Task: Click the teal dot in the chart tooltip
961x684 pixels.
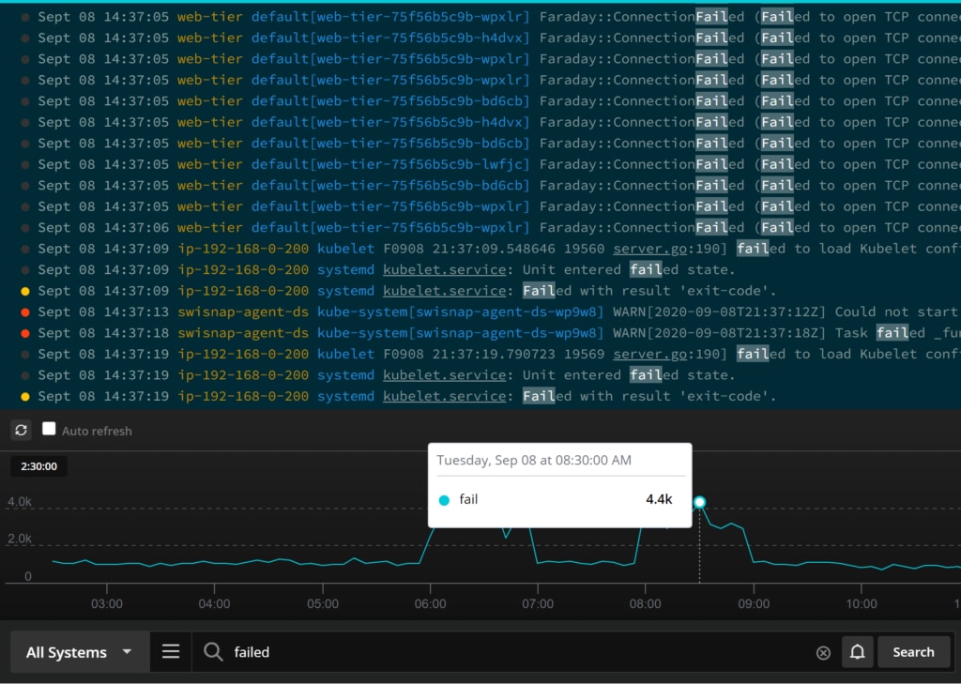Action: (x=443, y=499)
